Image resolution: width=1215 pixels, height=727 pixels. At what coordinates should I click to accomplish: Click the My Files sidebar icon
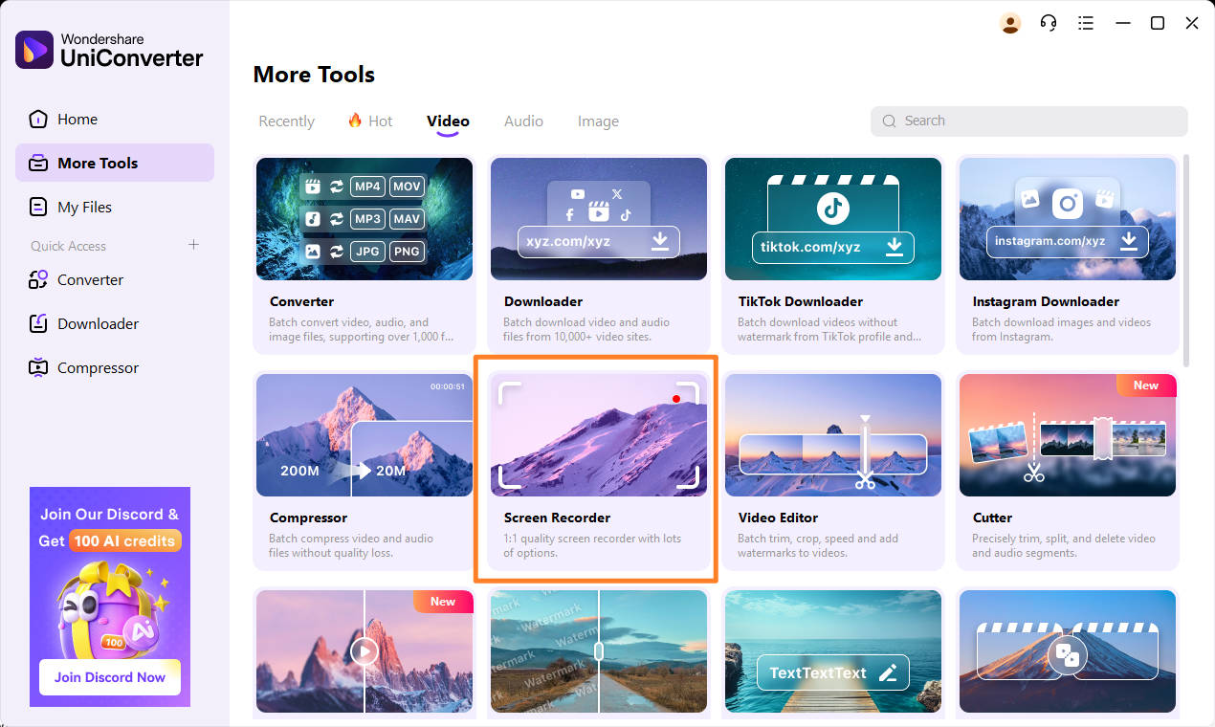coord(38,207)
